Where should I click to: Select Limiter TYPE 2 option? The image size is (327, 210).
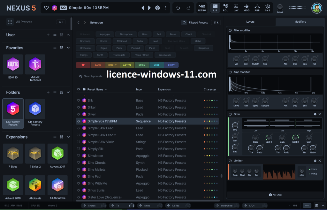[x=313, y=174]
